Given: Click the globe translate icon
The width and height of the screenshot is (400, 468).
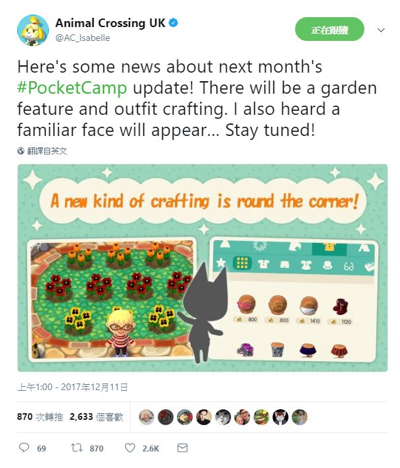Looking at the screenshot, I should pyautogui.click(x=22, y=151).
